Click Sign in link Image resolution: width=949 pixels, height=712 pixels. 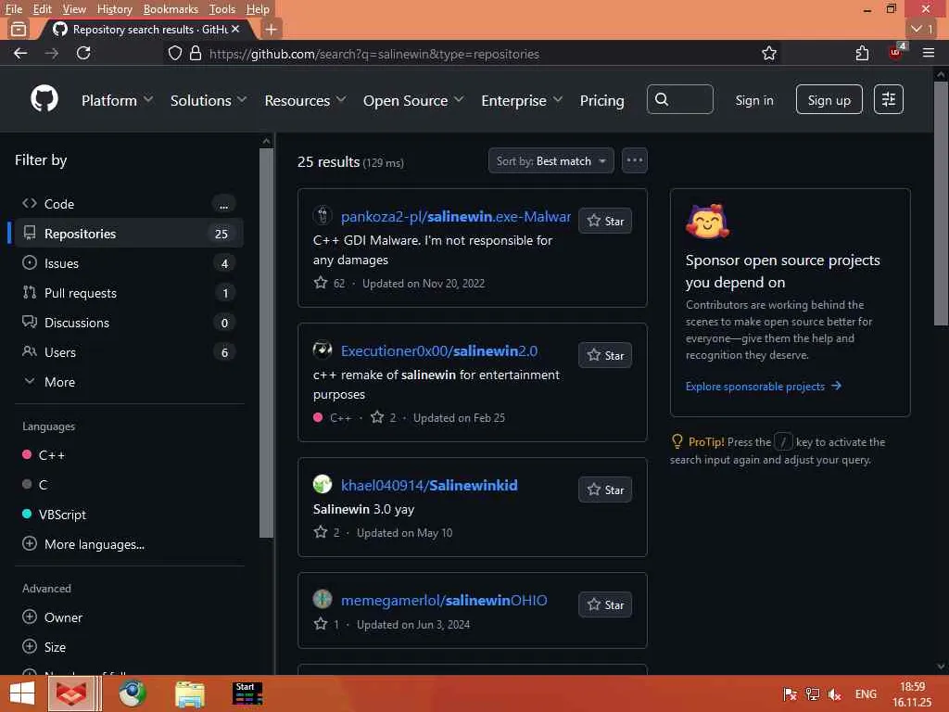(x=754, y=100)
